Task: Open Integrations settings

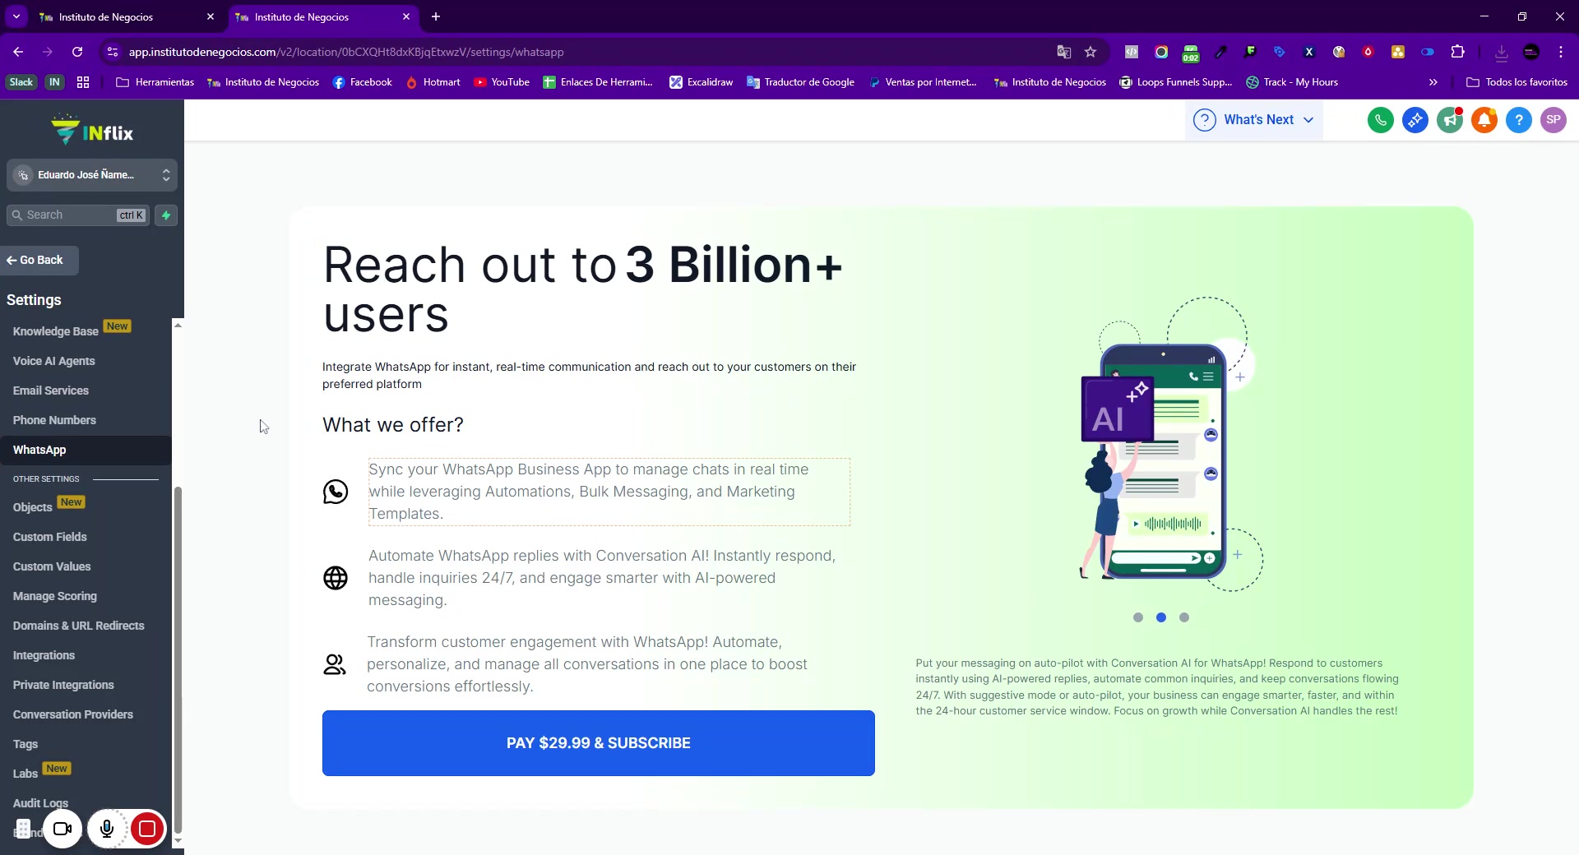Action: pyautogui.click(x=44, y=655)
